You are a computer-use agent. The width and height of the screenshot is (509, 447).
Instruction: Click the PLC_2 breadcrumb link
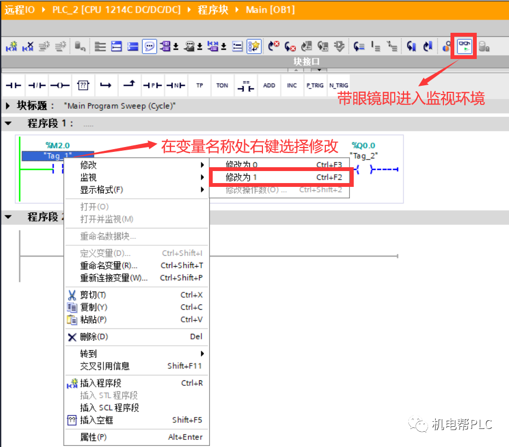pyautogui.click(x=116, y=10)
